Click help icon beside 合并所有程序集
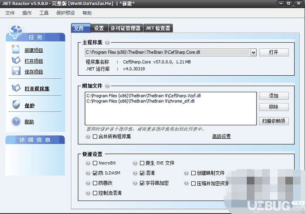 (88, 137)
